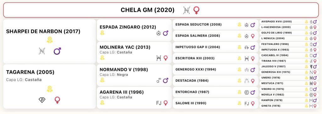
Task: Select IMPETUOSO GAP II (2004) entry
Action: coord(215,47)
